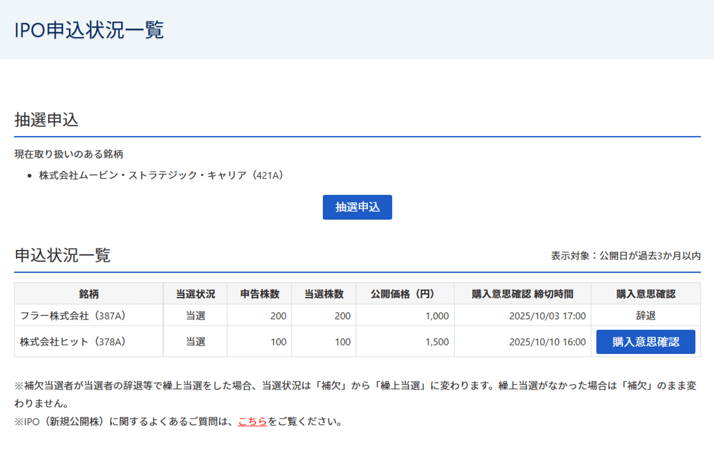Select the 2025/10/10 16:00 deadline cell
Viewport: 714px width, 451px height.
point(547,342)
